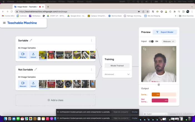
Task: Edit the Not Sortable class name
Action: point(36,69)
